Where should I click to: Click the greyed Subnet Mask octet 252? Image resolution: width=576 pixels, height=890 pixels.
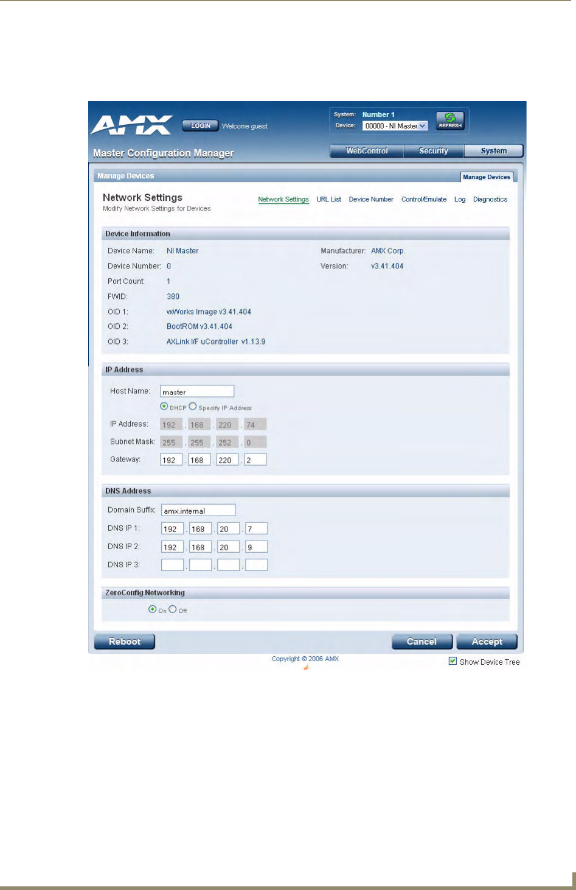click(x=227, y=442)
